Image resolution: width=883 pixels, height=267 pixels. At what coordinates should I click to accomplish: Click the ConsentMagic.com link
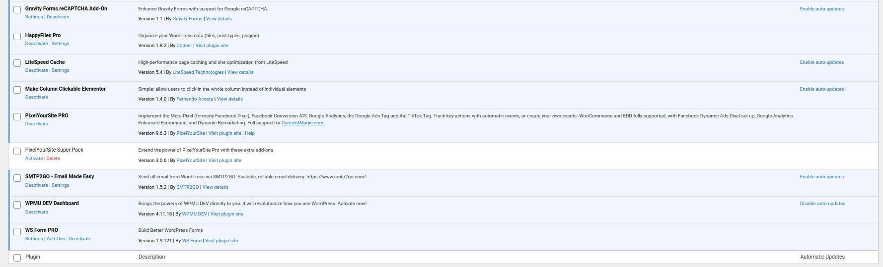(302, 123)
